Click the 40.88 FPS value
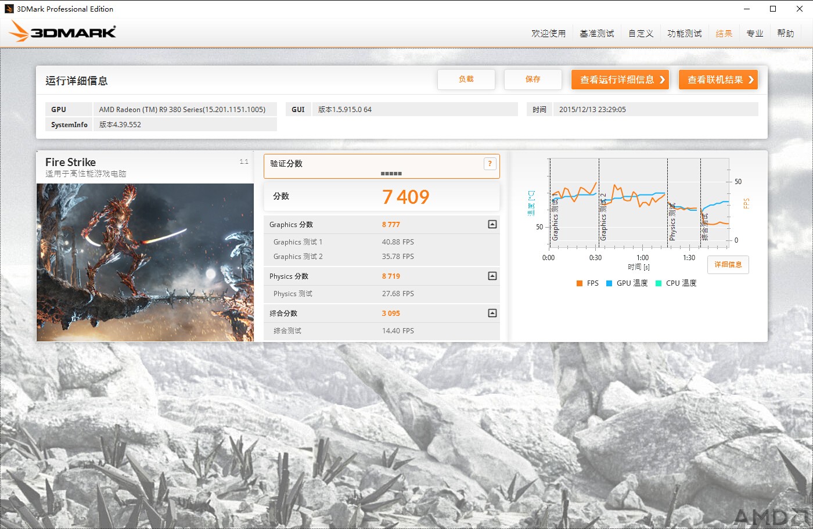Screen dimensions: 813x529 click(x=398, y=242)
